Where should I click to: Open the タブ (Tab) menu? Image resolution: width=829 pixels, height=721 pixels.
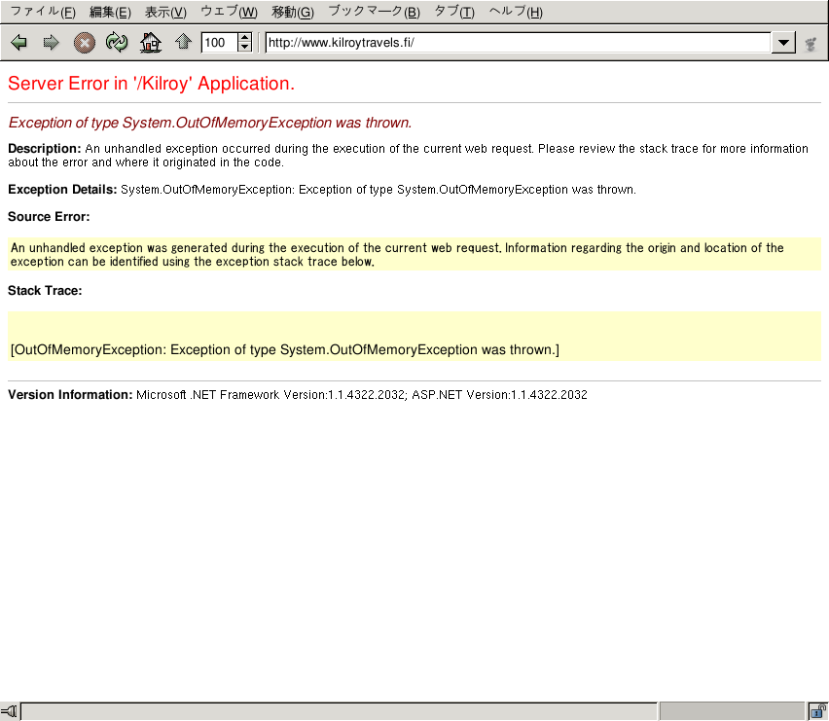[453, 13]
